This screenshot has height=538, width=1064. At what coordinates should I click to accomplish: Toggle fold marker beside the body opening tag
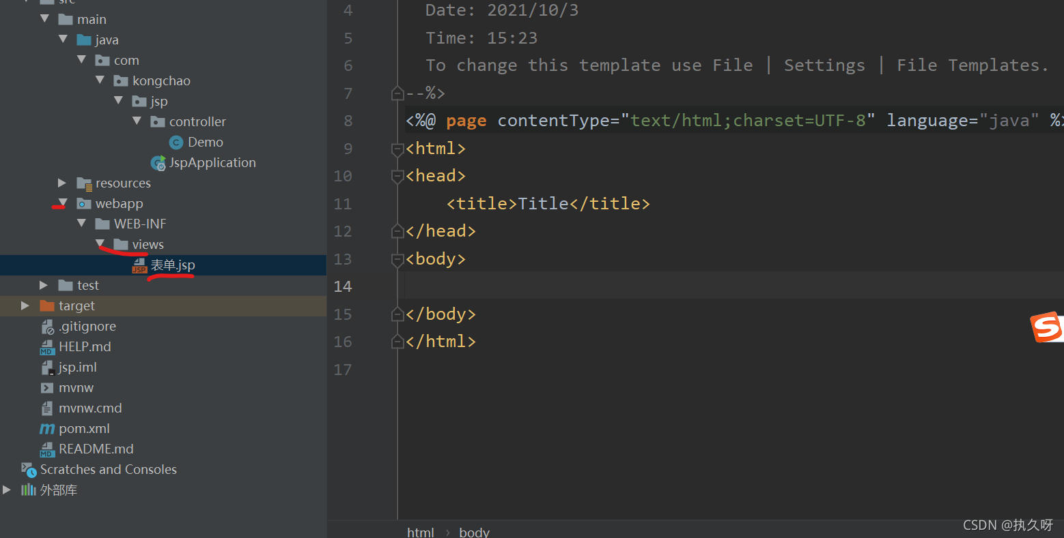[397, 259]
